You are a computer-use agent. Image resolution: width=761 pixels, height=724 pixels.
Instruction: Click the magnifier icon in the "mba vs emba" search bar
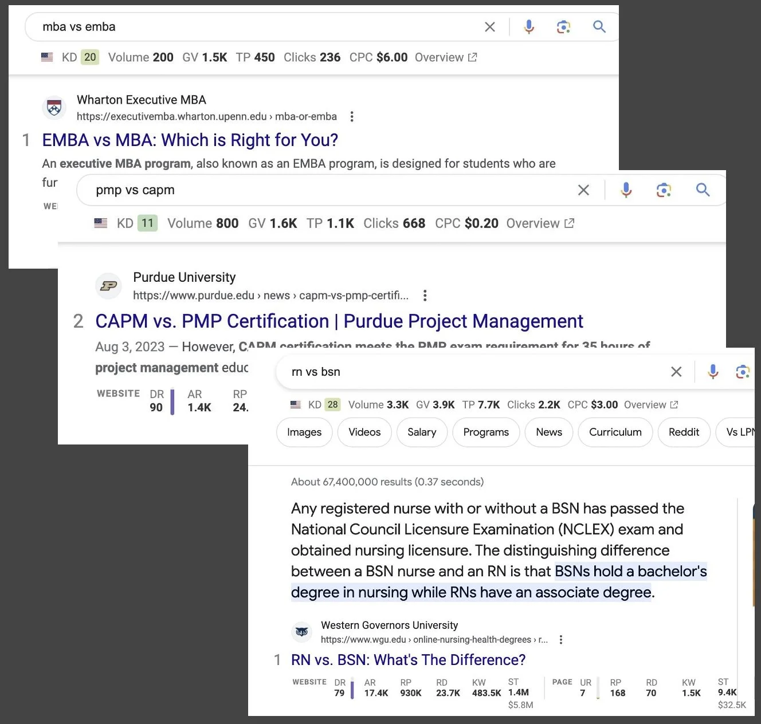599,27
